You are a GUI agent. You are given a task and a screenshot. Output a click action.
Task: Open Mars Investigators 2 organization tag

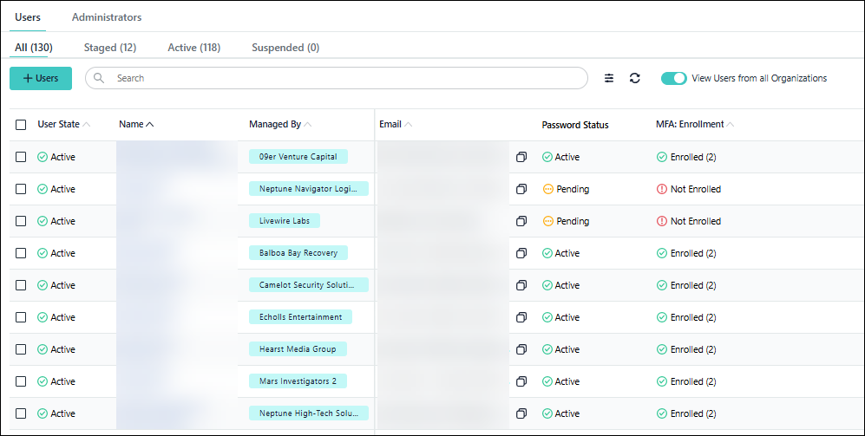(298, 381)
